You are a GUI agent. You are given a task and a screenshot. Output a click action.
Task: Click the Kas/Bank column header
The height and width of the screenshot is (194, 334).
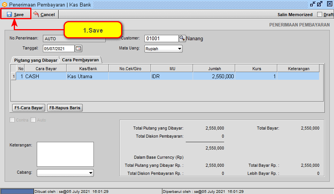coord(88,69)
